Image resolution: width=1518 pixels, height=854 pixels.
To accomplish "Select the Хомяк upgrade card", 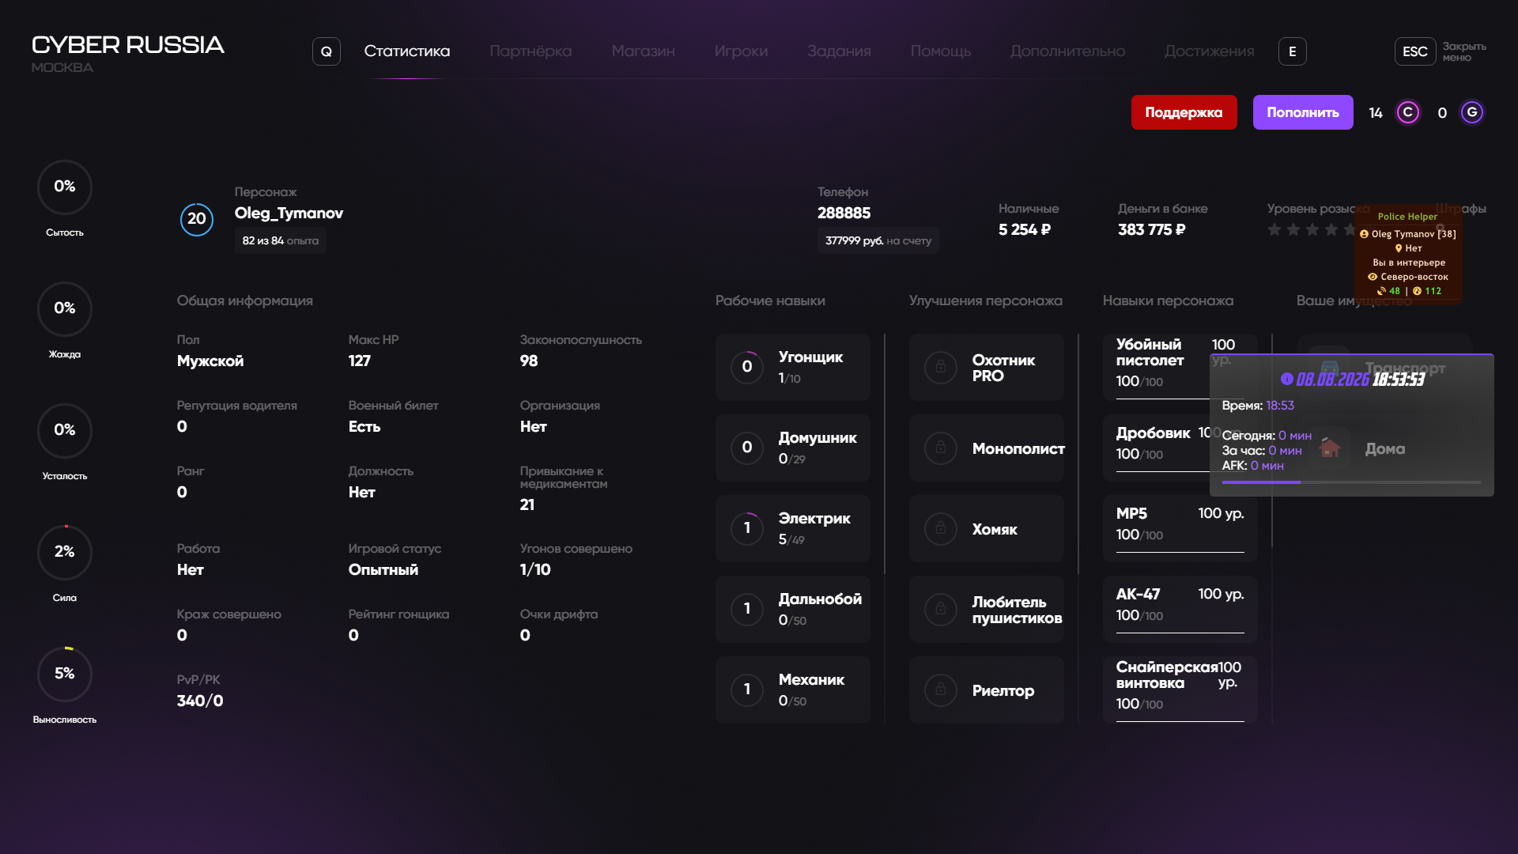I will (x=987, y=528).
